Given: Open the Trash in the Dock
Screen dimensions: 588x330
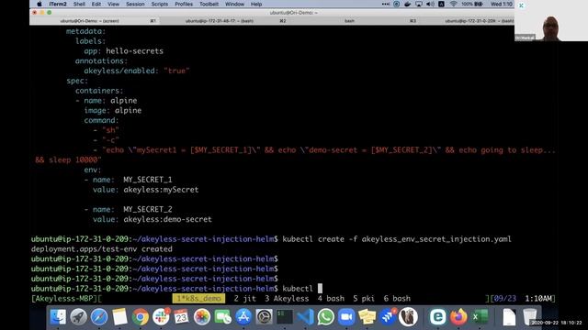Looking at the screenshot, I should (530, 317).
